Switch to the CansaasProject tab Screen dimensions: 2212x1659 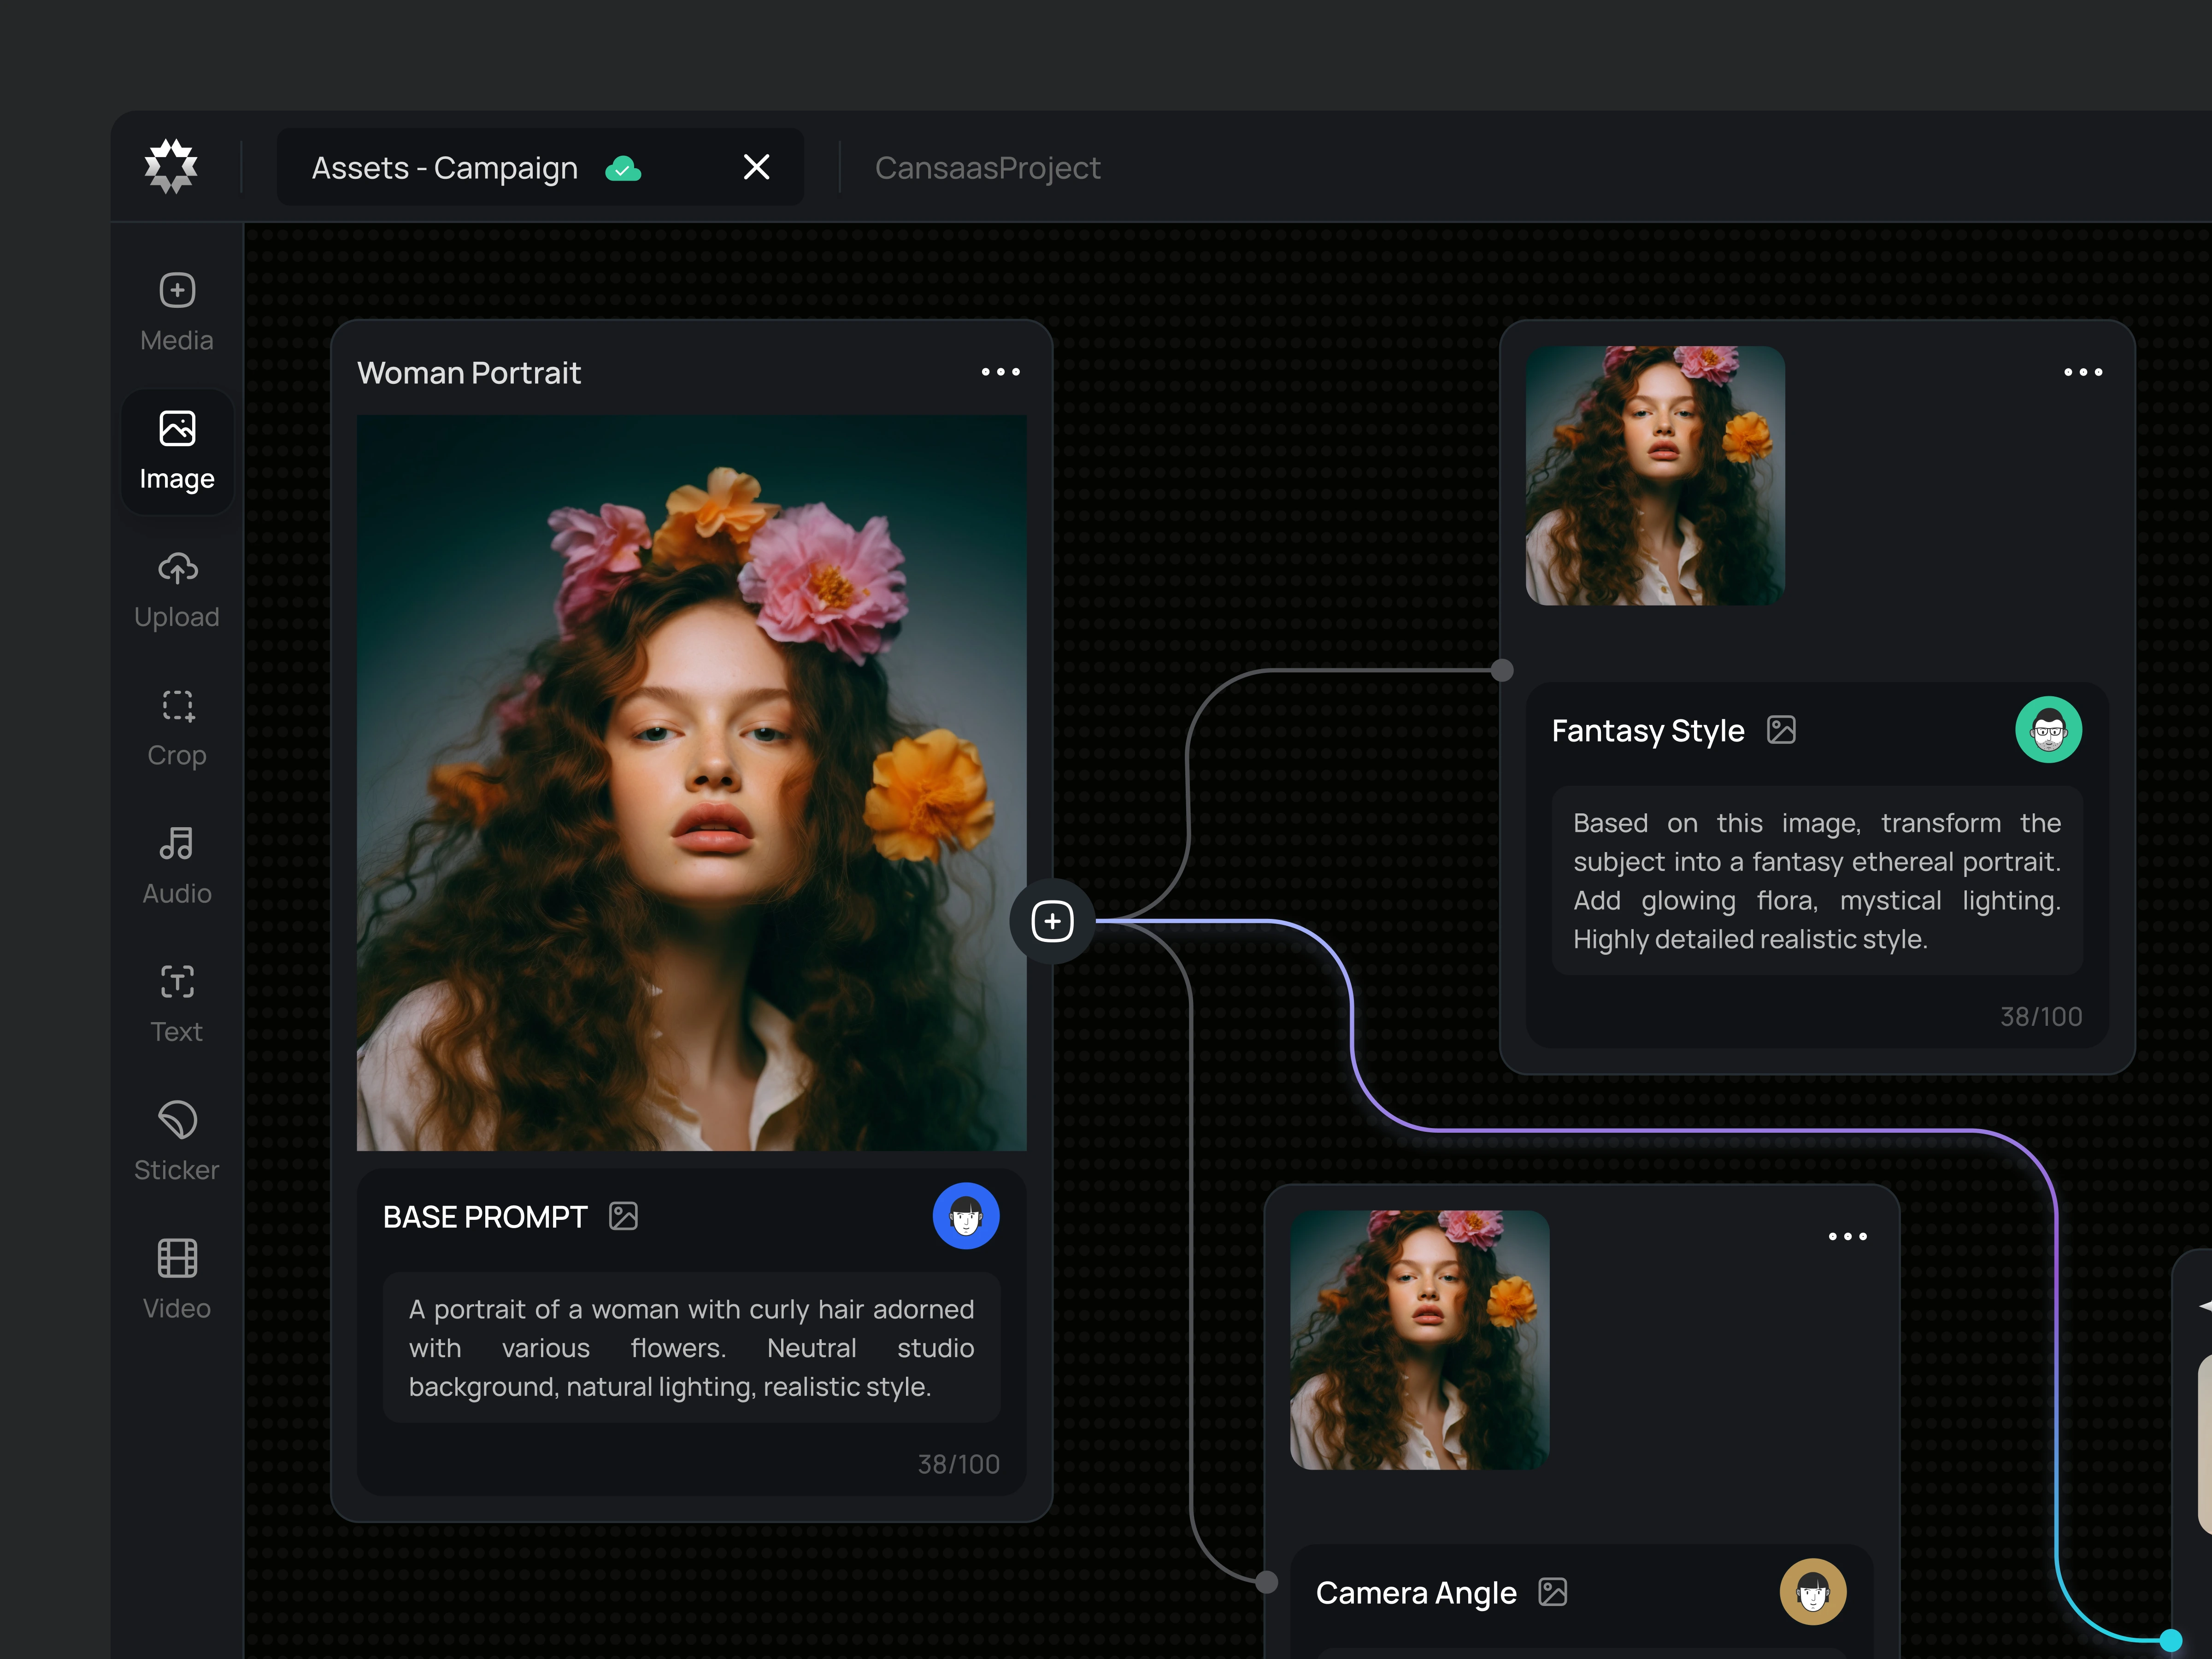coord(987,168)
